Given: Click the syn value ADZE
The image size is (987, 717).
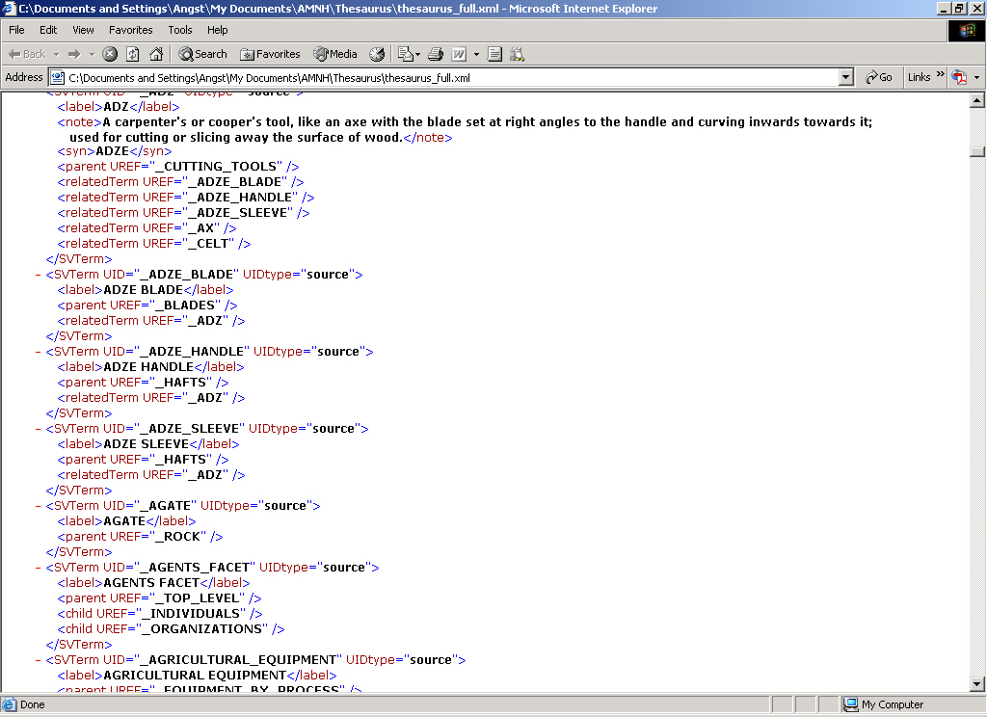Looking at the screenshot, I should 112,151.
